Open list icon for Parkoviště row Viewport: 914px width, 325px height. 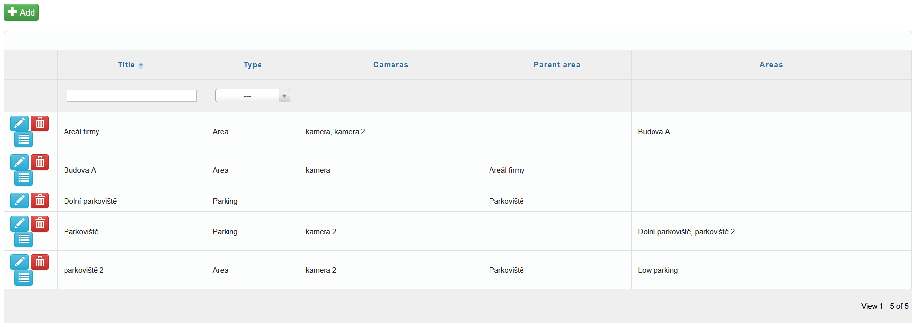[23, 239]
